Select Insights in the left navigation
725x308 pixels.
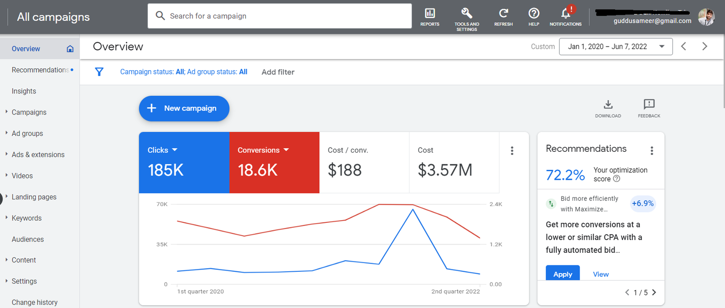tap(24, 91)
